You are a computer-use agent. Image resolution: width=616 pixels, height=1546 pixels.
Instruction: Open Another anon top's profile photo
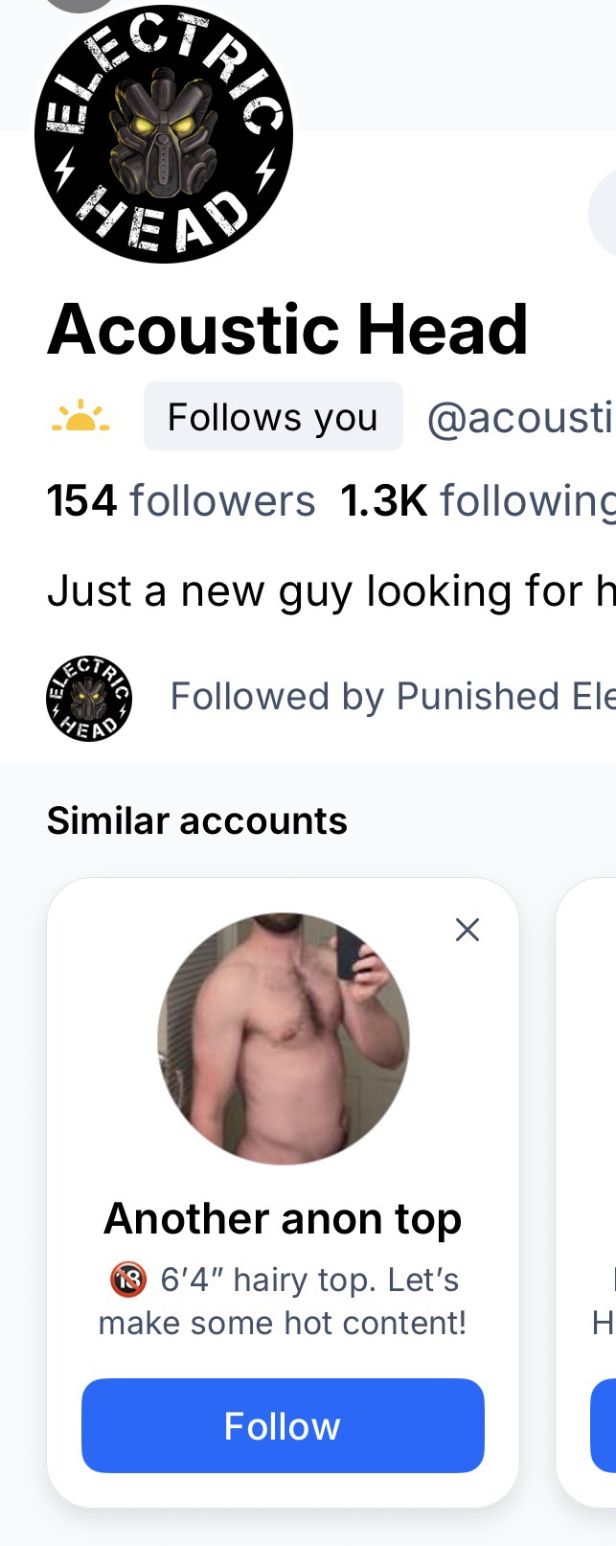[284, 1038]
